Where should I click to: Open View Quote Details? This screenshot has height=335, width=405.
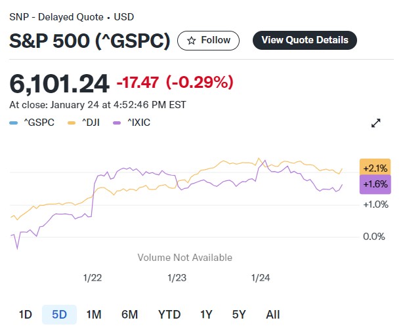tap(305, 40)
